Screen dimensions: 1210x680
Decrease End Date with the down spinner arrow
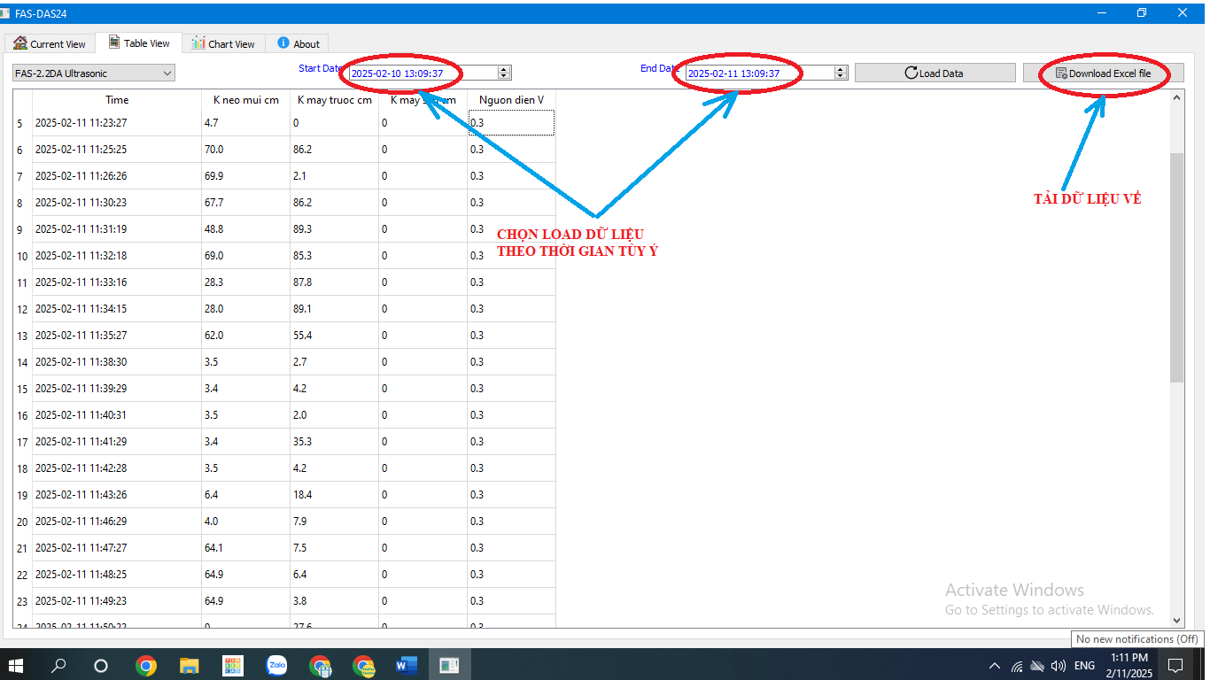841,77
